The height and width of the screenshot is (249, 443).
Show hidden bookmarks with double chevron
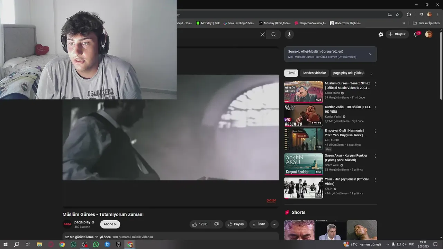pyautogui.click(x=404, y=23)
